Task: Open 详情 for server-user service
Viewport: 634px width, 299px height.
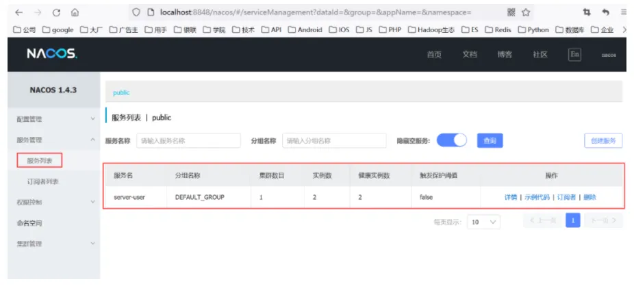Action: tap(511, 197)
